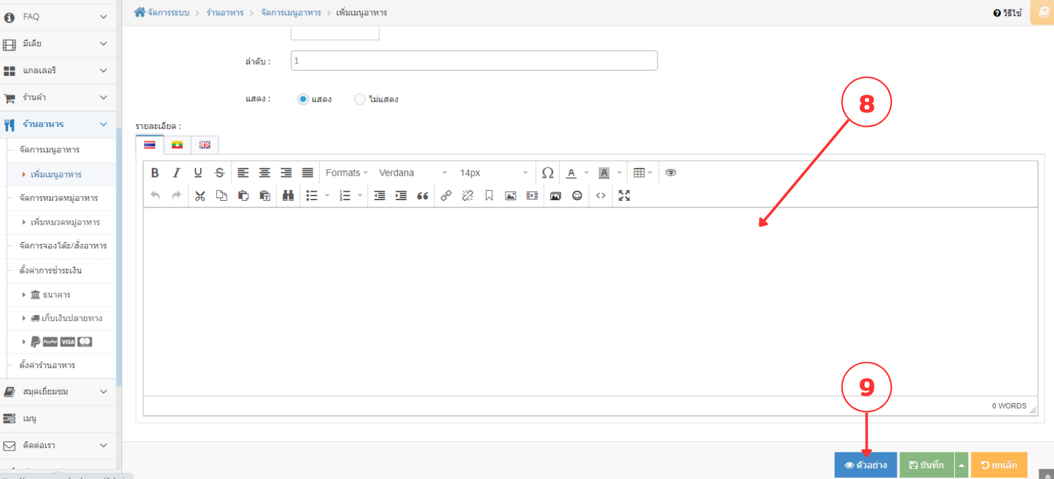The width and height of the screenshot is (1054, 479).
Task: Click the background color A icon
Action: point(604,172)
